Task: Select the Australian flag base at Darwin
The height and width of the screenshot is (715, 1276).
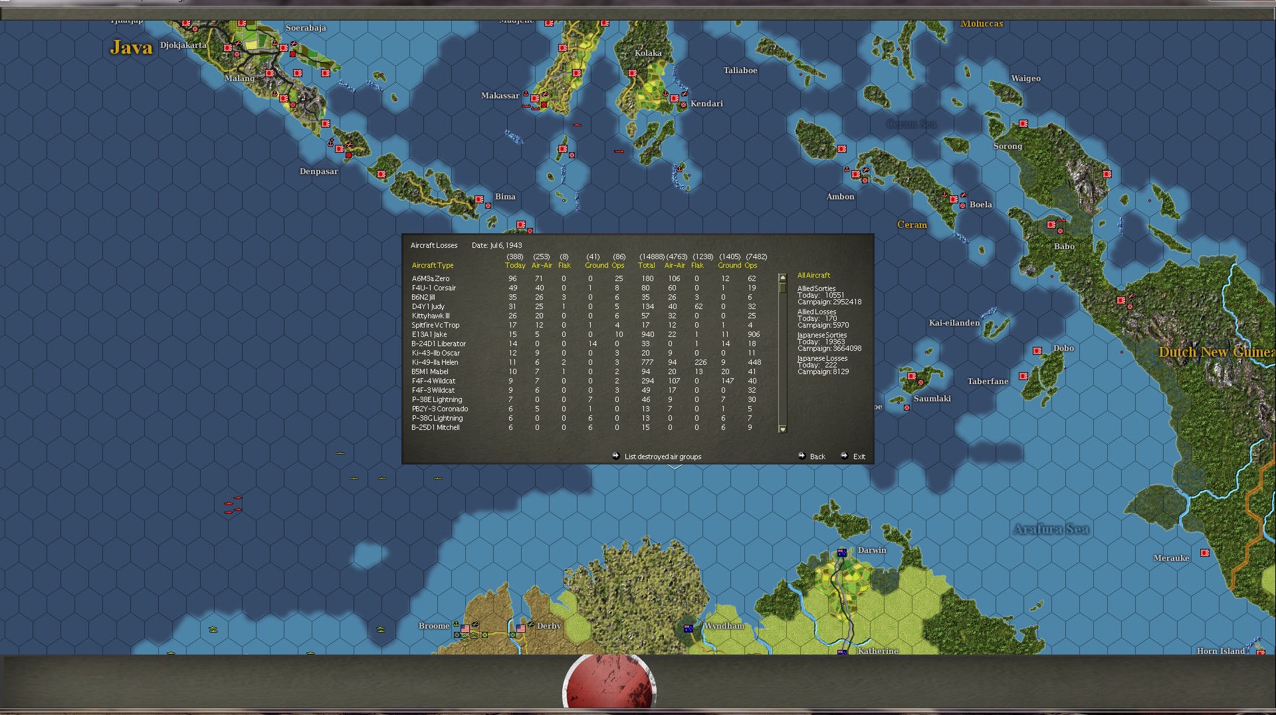Action: [x=842, y=553]
